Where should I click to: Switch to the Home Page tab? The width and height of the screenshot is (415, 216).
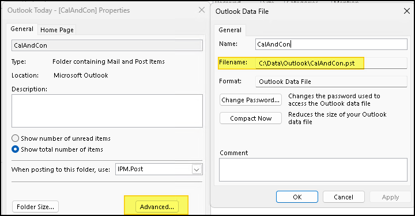coord(57,30)
